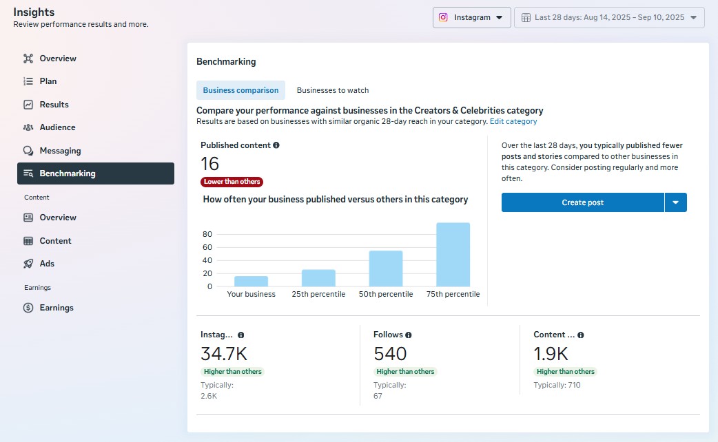Click the 540 follows value

tap(390, 354)
